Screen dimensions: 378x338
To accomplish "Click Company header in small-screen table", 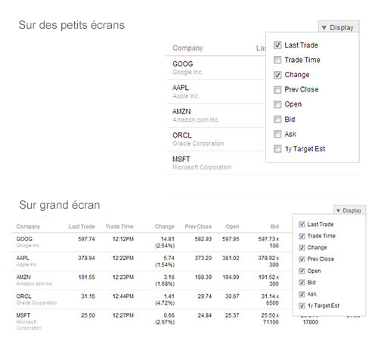I will (187, 48).
